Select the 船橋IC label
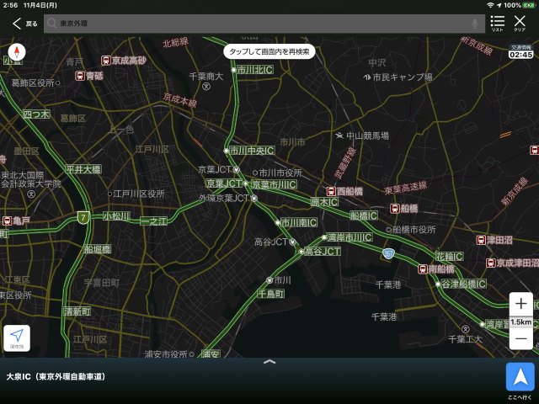This screenshot has height=404, width=539. tap(364, 215)
